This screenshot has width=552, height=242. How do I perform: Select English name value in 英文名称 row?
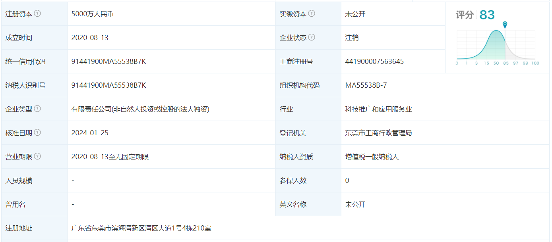click(355, 204)
